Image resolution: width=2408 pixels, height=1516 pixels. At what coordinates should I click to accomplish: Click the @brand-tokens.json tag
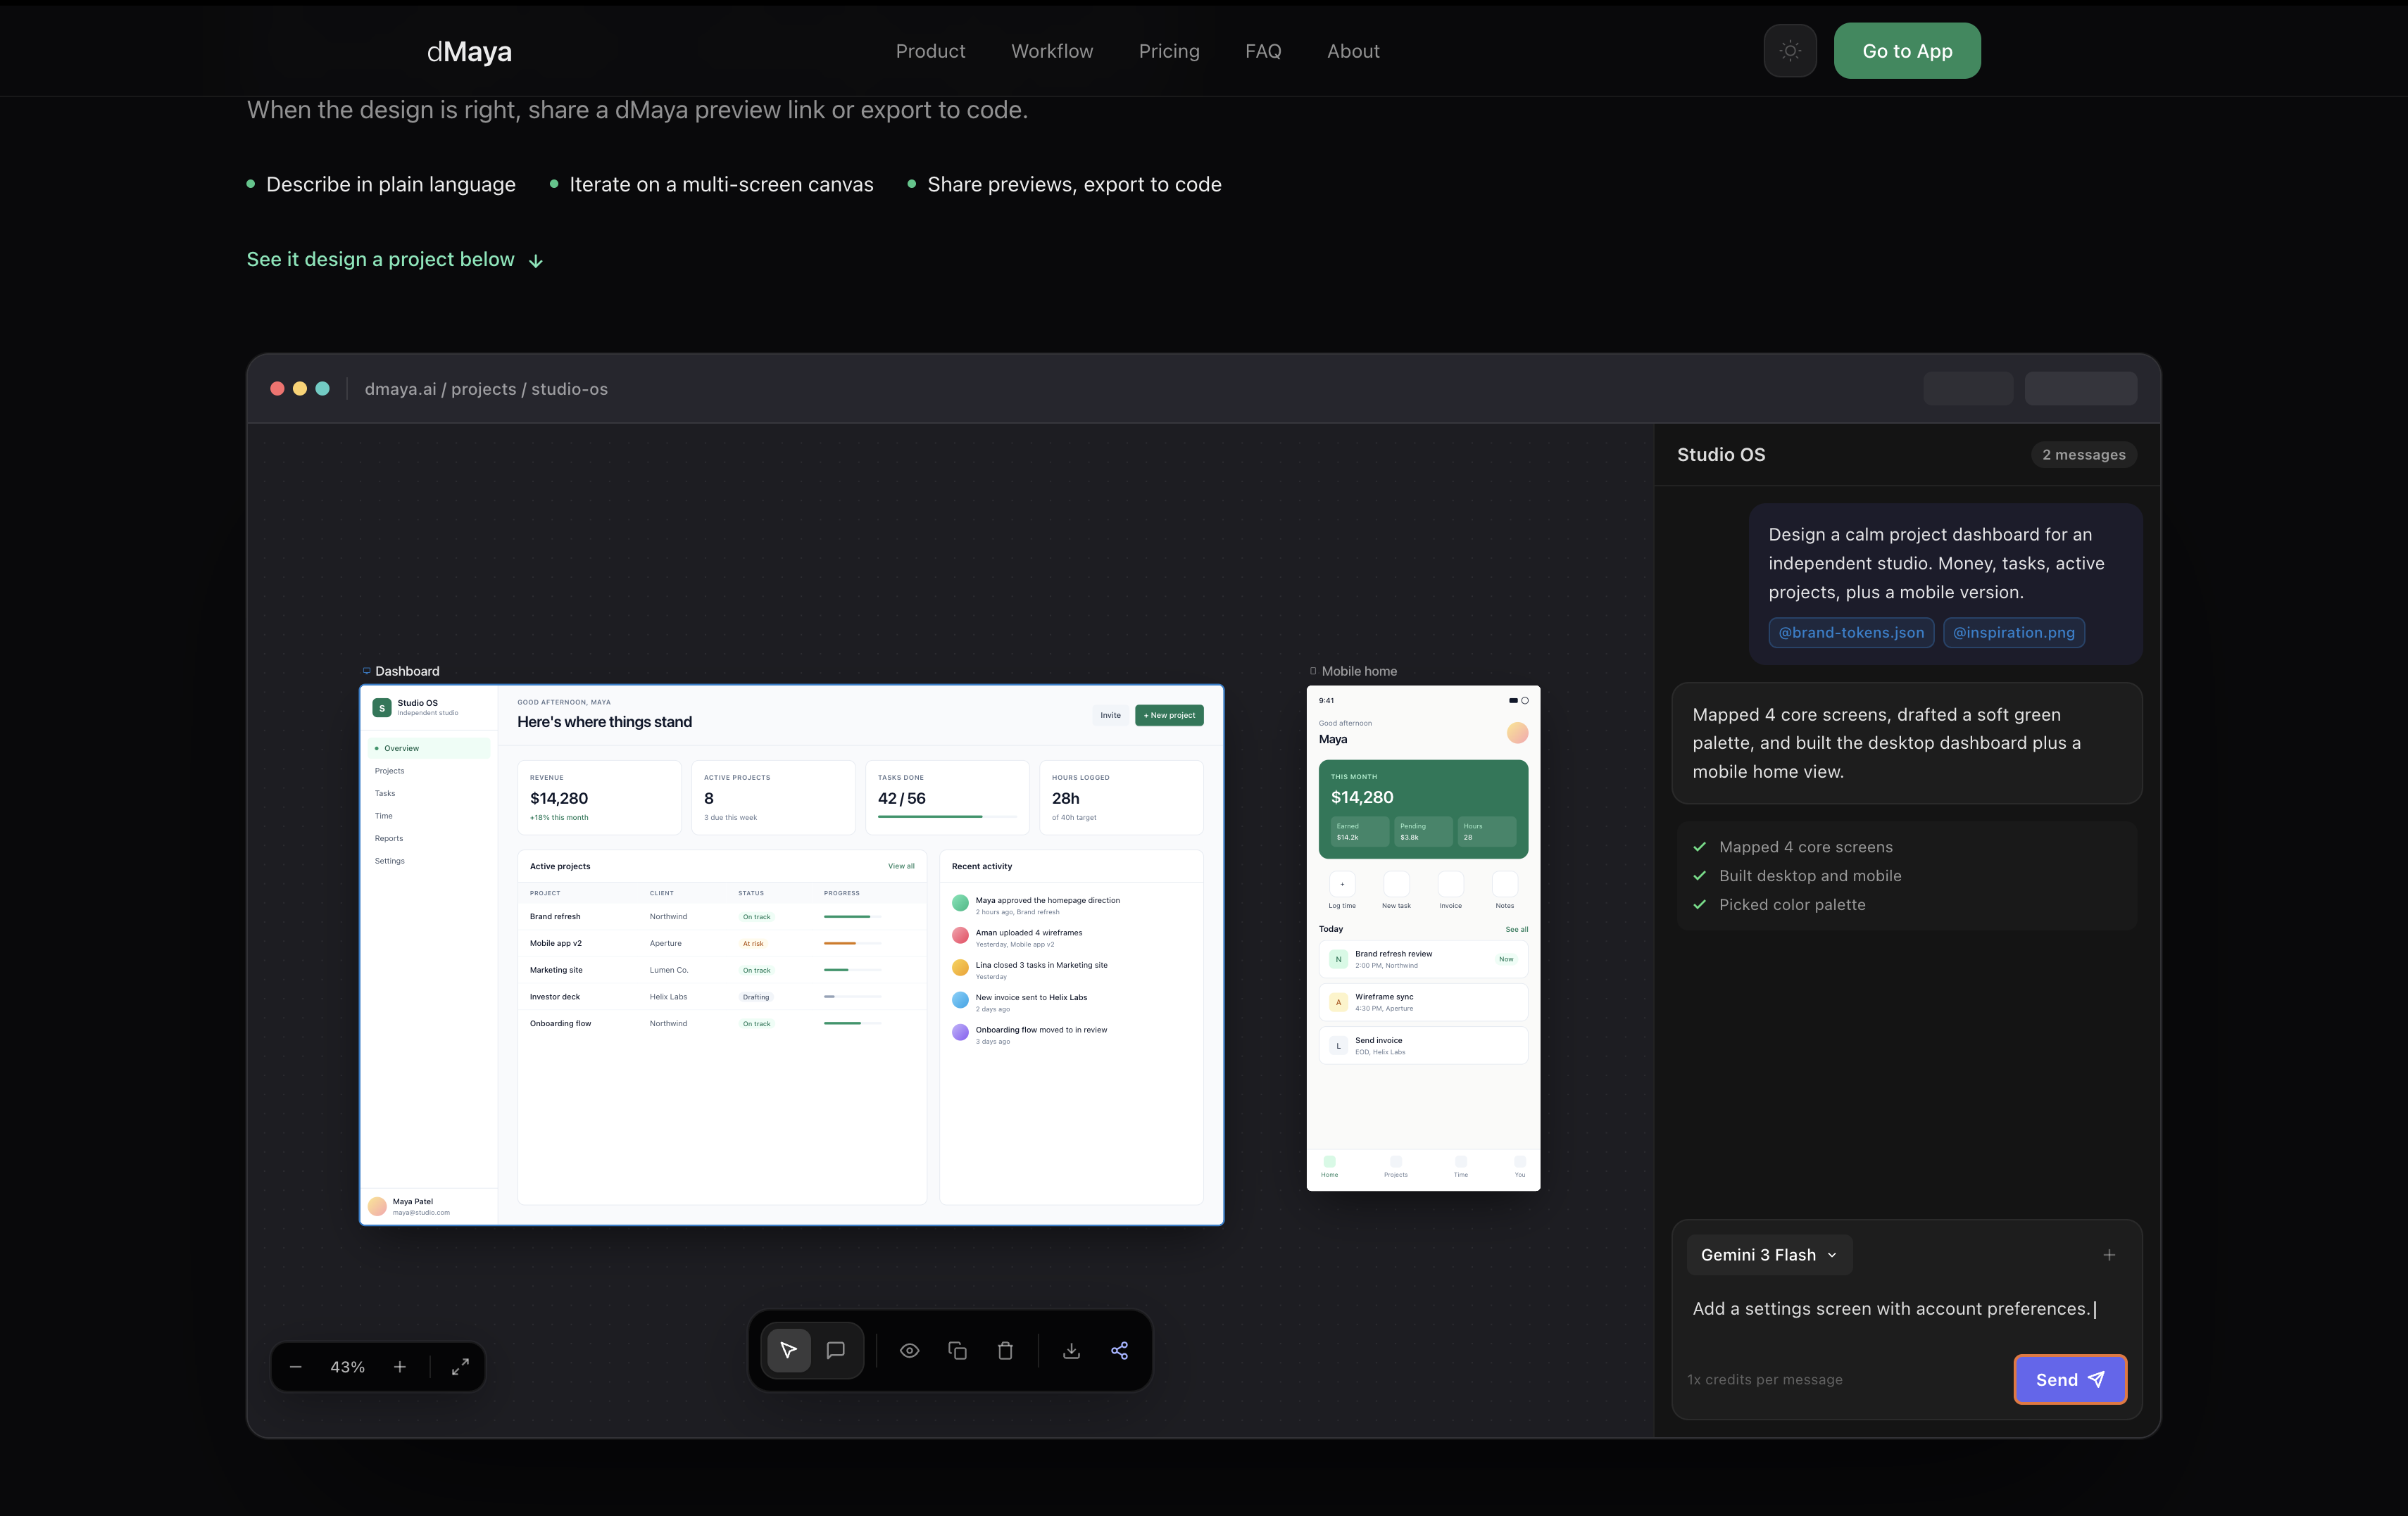click(1851, 633)
